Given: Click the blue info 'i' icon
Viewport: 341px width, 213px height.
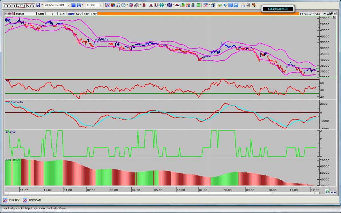Looking at the screenshot, I should click(x=79, y=5).
